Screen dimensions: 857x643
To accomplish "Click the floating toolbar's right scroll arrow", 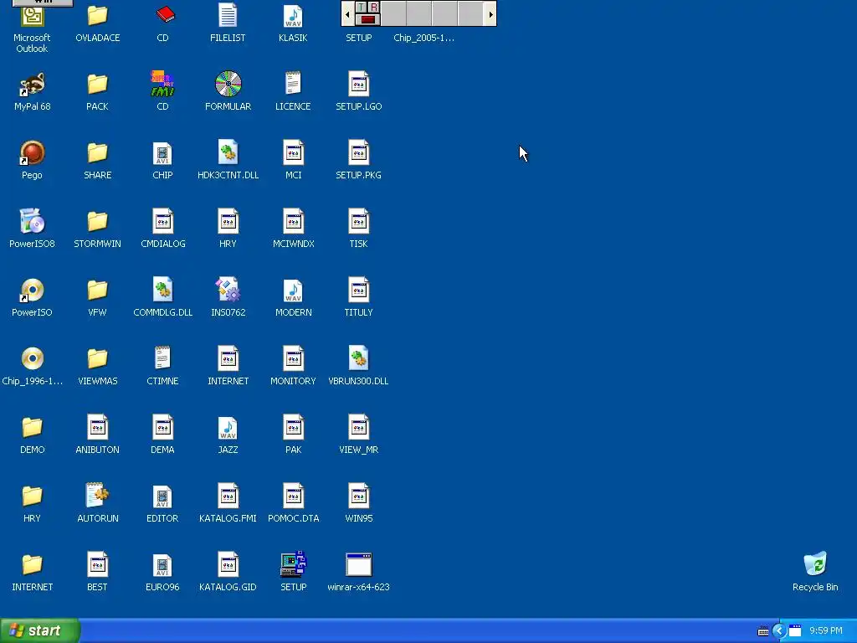I will click(490, 14).
